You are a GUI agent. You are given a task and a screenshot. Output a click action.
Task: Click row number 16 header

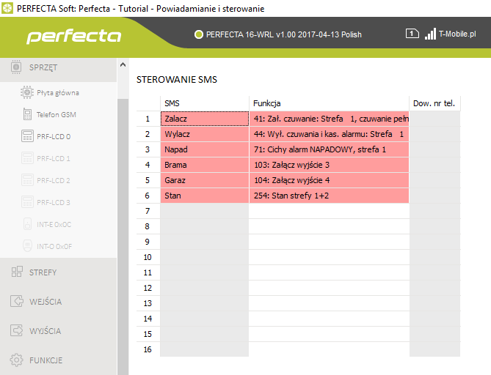click(x=148, y=349)
